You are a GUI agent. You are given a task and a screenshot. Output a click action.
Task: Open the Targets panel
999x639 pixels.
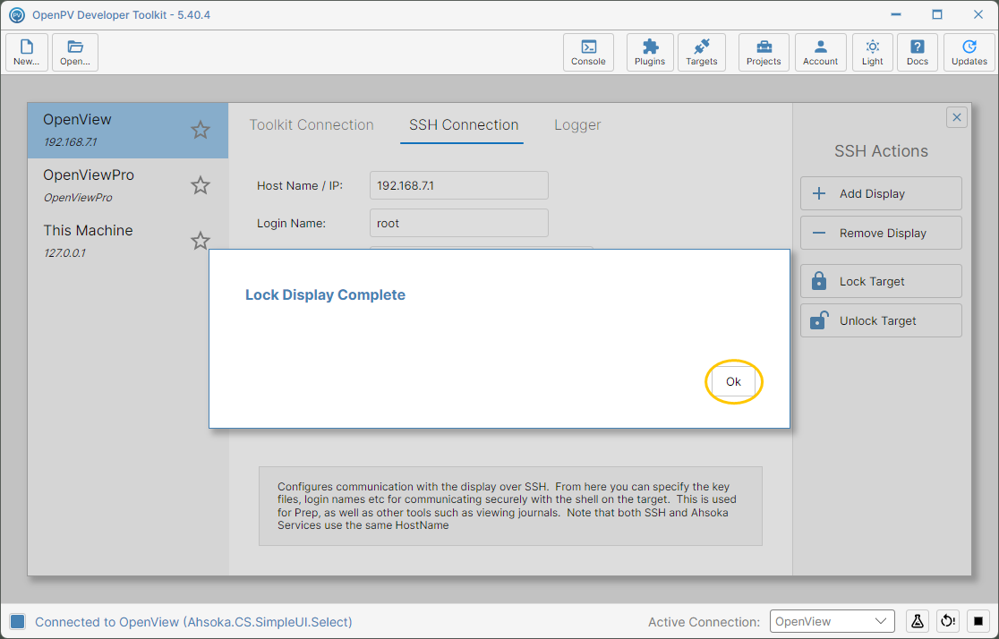click(x=702, y=52)
